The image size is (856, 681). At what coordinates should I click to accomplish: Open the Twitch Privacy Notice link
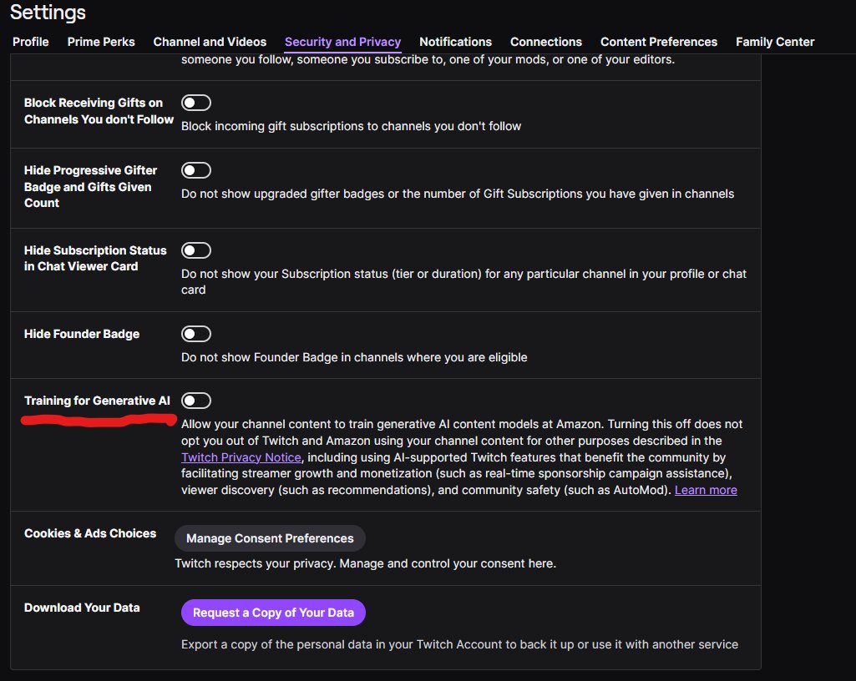[241, 457]
